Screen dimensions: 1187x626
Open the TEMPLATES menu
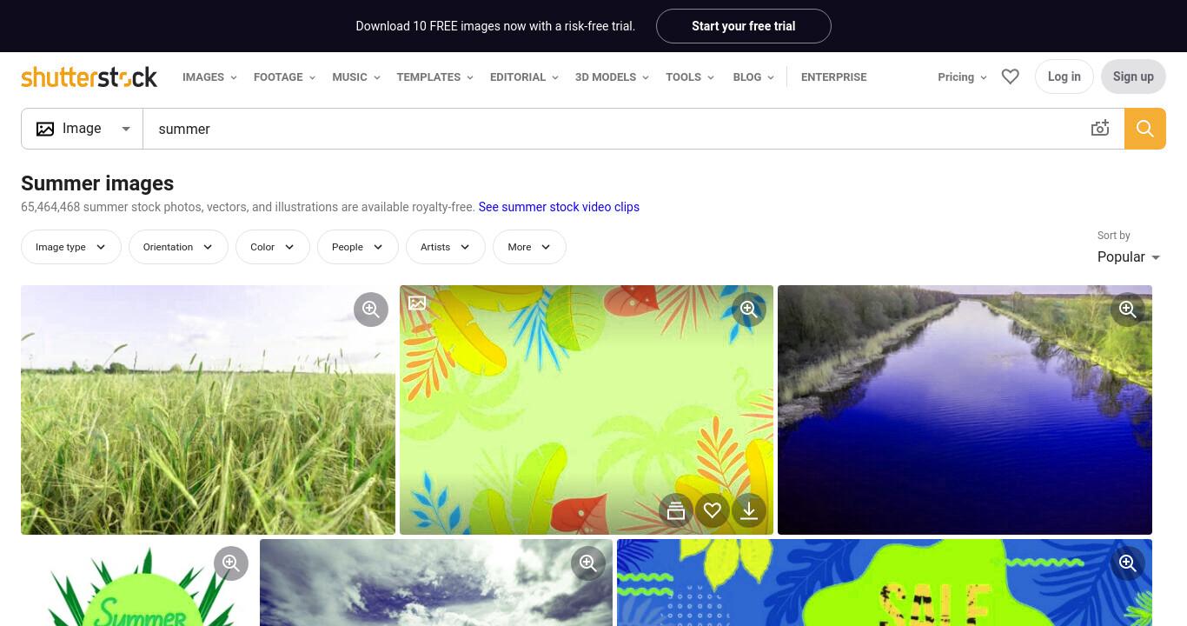point(434,77)
